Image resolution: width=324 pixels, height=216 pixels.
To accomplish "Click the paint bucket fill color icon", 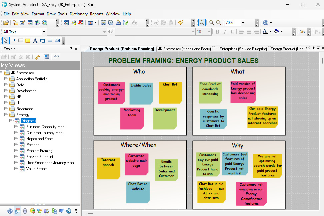I will (276, 31).
